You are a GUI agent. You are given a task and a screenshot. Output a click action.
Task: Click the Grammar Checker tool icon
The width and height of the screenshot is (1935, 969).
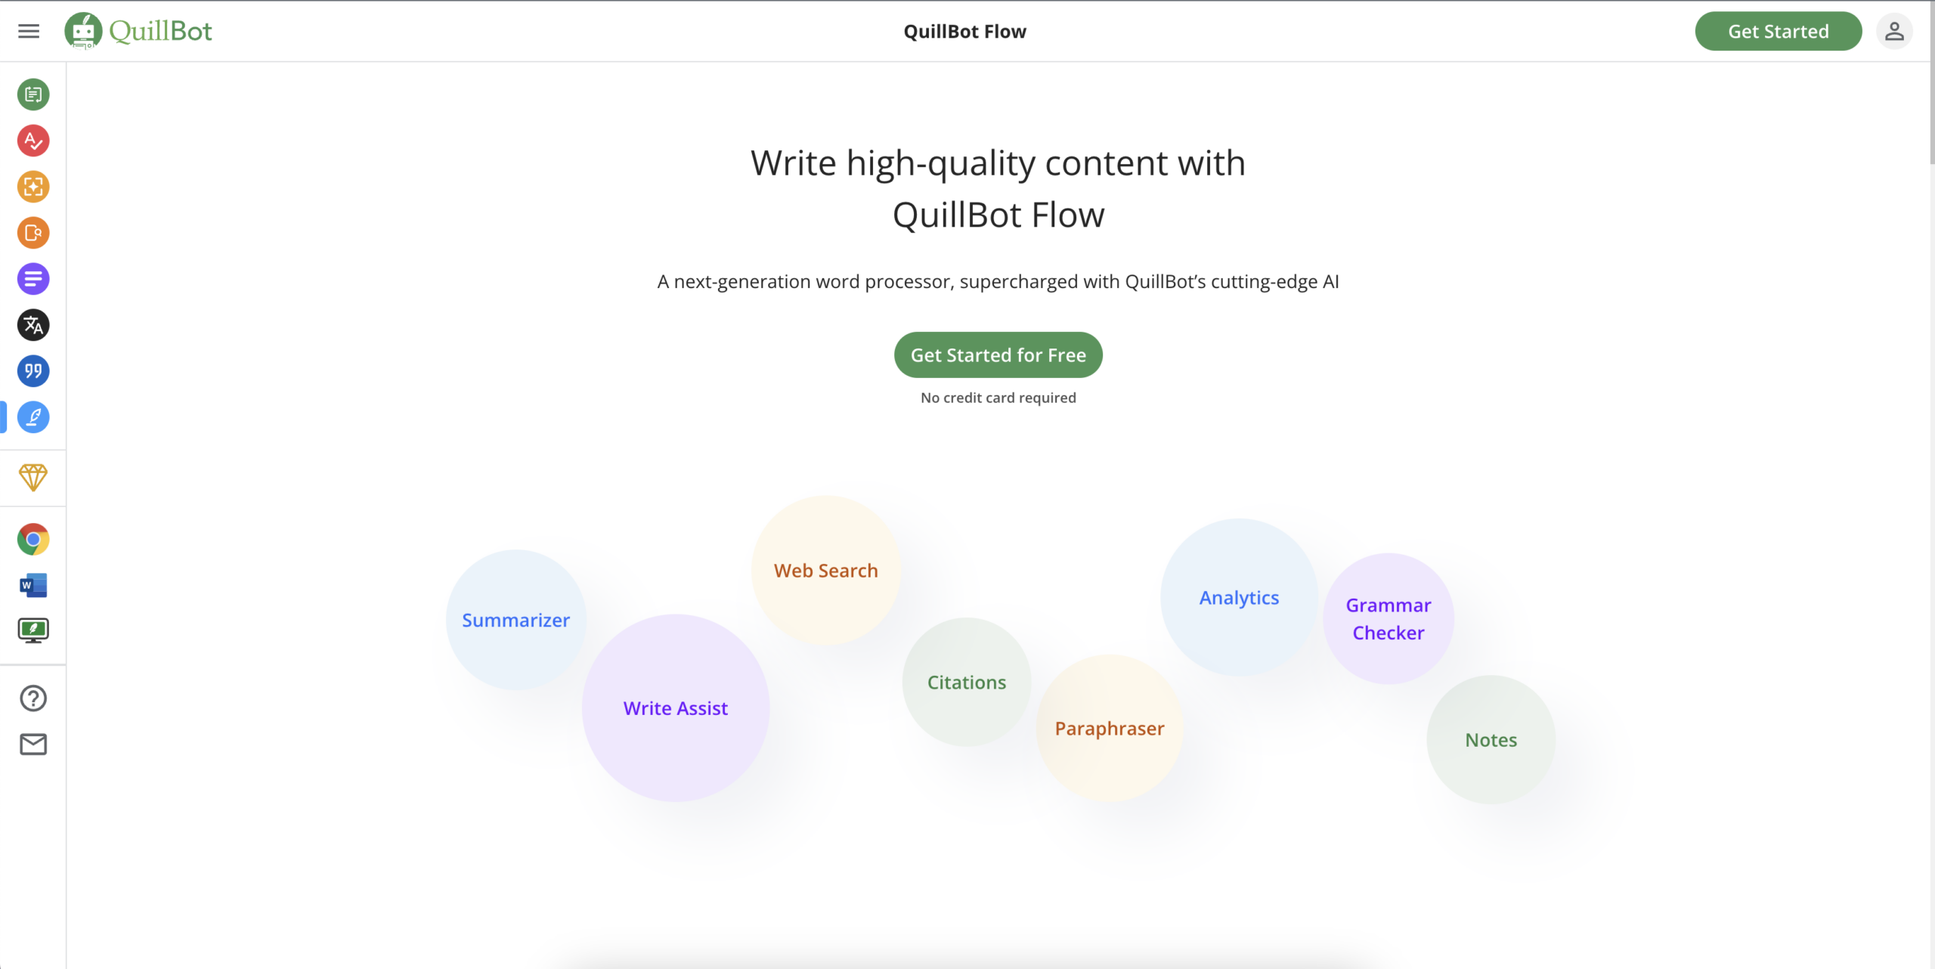click(33, 140)
